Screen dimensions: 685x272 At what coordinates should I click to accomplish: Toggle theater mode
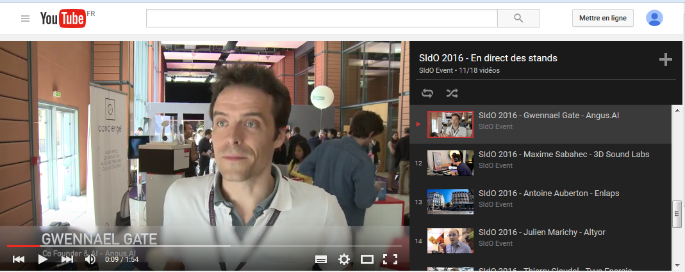coord(367,259)
